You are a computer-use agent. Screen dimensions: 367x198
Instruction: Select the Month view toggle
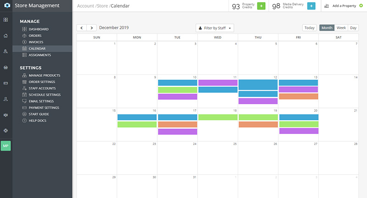pos(327,28)
